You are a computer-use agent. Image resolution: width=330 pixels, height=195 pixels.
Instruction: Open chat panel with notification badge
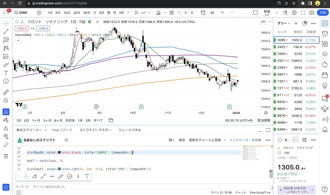pos(325,98)
